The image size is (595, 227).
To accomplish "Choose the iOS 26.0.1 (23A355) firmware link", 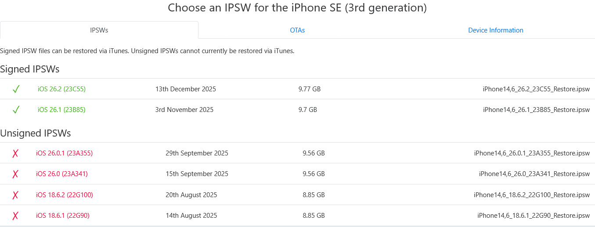I will 64,153.
